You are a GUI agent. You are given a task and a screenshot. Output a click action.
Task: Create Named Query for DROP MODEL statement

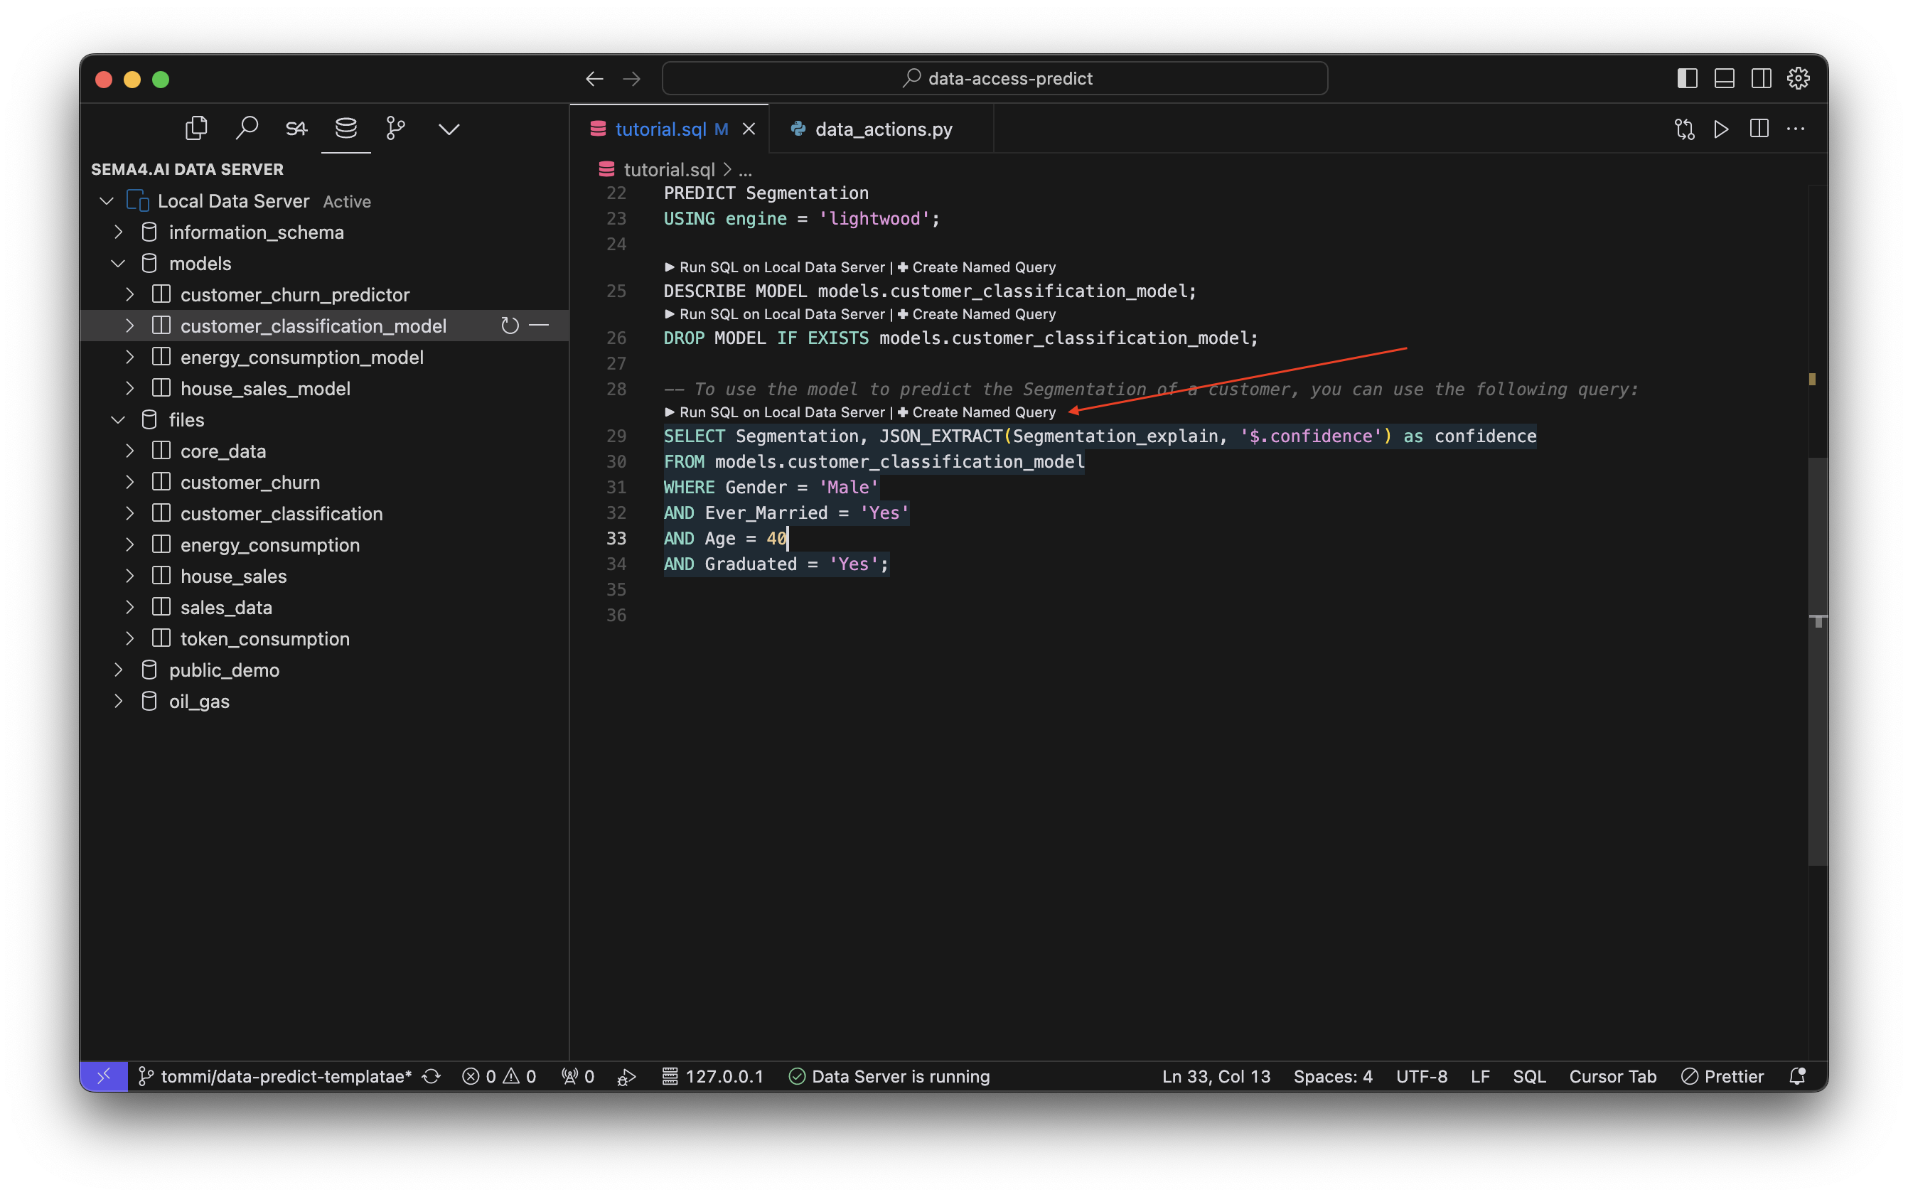pos(976,314)
